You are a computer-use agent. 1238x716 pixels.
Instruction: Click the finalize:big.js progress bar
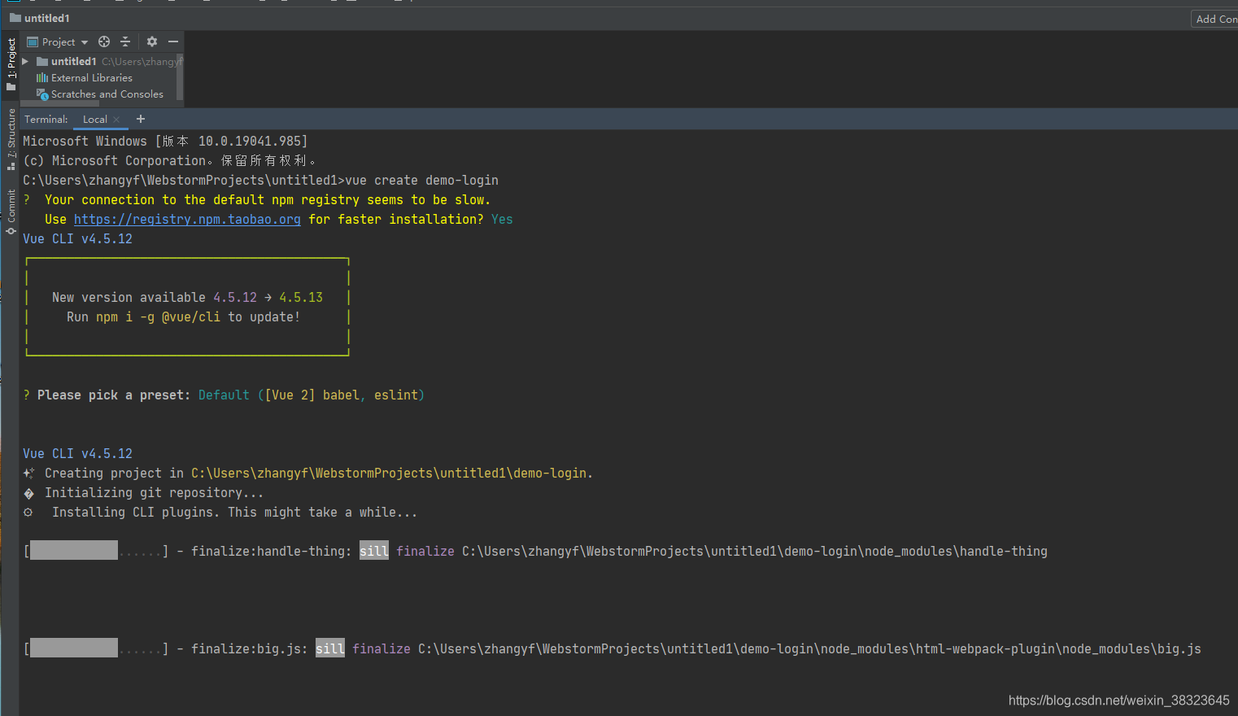(96, 648)
